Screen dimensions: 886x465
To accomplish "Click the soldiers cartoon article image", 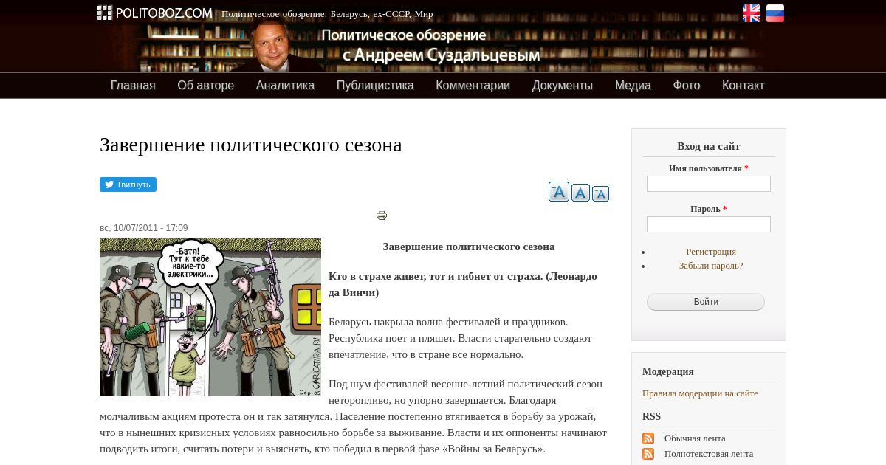I will coord(210,317).
